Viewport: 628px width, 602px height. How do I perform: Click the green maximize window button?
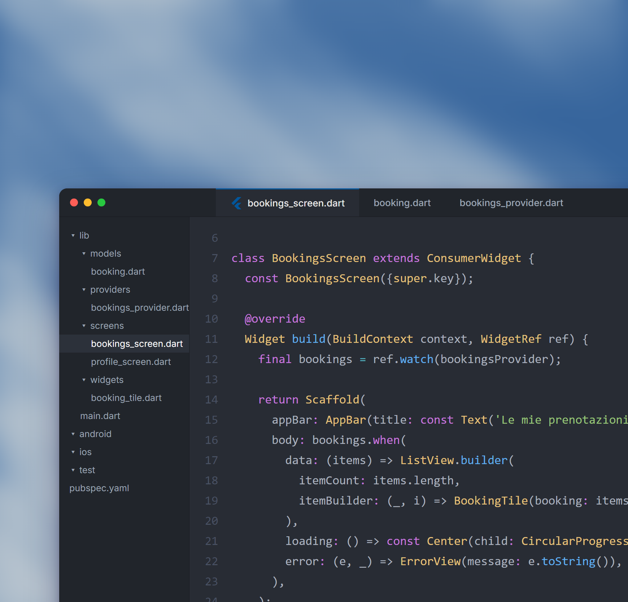pyautogui.click(x=101, y=202)
